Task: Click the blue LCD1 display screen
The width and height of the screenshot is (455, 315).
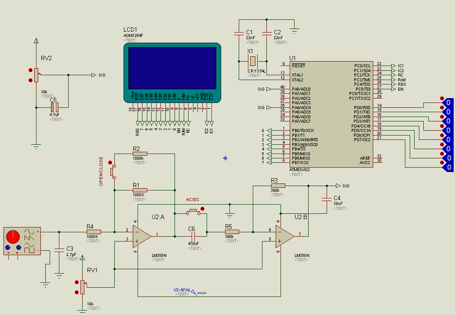Action: coord(172,68)
